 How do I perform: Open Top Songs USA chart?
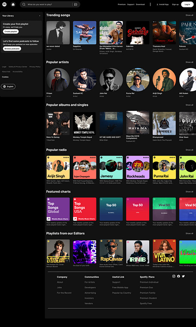pyautogui.click(x=85, y=209)
